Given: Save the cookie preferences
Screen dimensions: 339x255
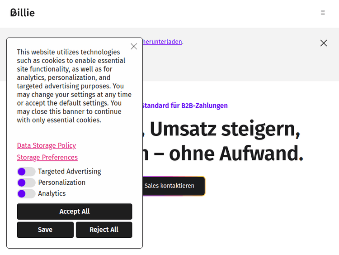Looking at the screenshot, I should pos(45,230).
